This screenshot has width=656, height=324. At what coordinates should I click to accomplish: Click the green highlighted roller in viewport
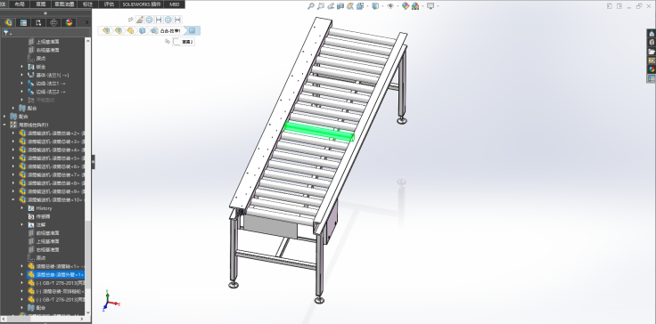319,131
